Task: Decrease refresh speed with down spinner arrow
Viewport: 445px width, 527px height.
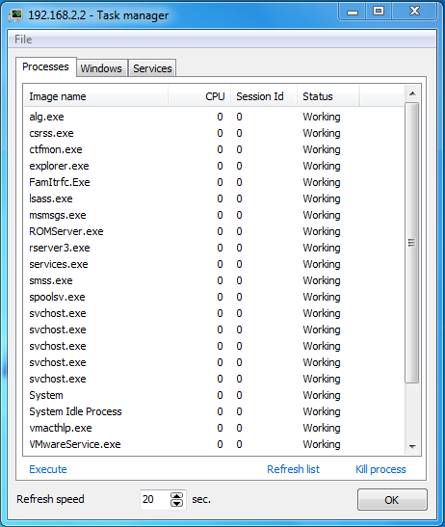Action: (177, 503)
